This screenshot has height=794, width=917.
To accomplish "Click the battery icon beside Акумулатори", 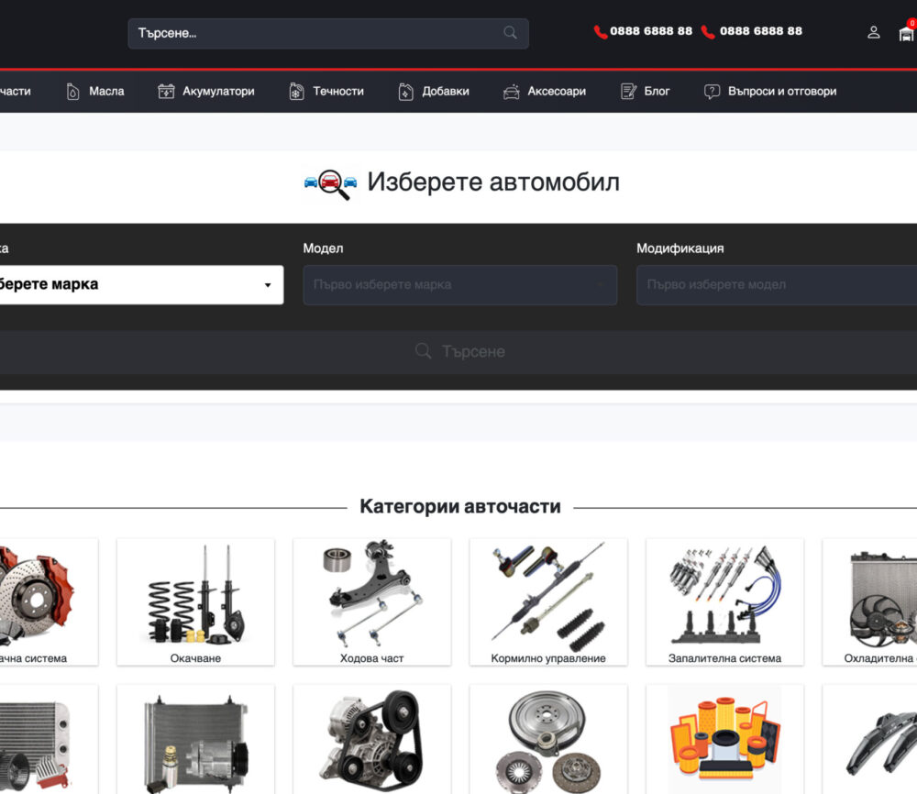I will [166, 91].
